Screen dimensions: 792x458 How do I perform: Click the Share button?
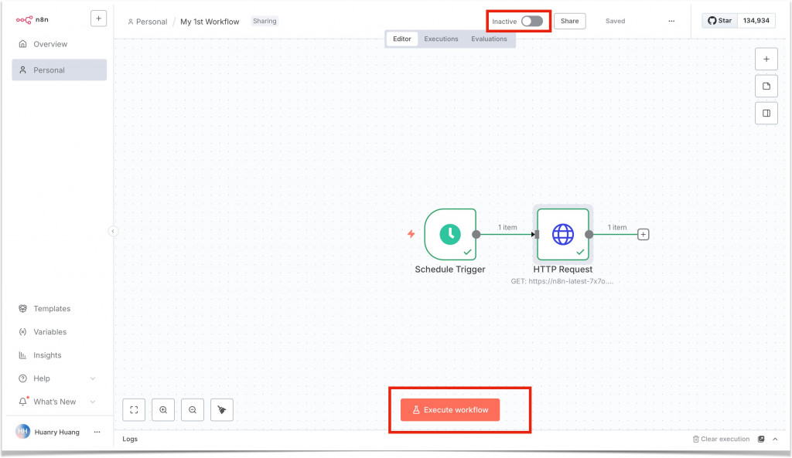pyautogui.click(x=569, y=21)
